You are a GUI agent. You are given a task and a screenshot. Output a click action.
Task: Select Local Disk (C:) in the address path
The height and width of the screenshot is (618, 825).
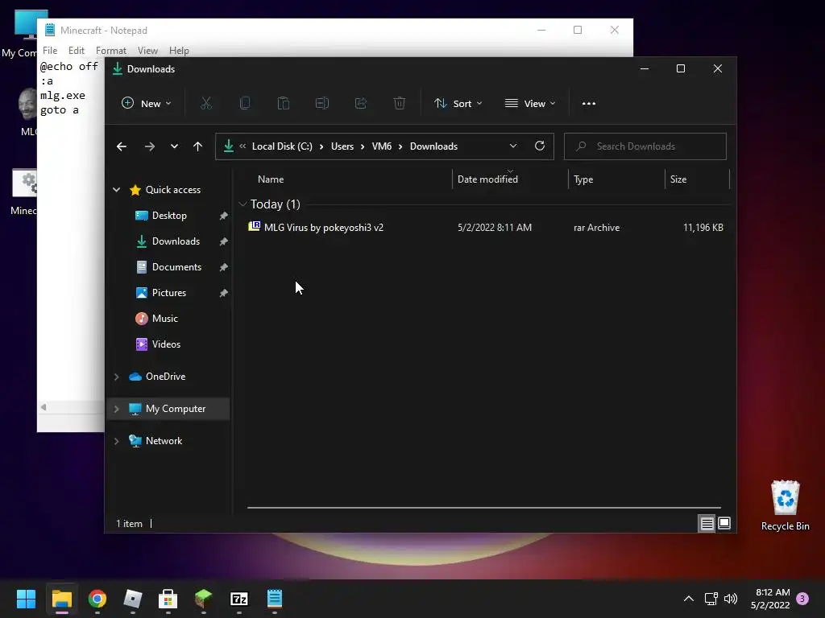pos(282,146)
